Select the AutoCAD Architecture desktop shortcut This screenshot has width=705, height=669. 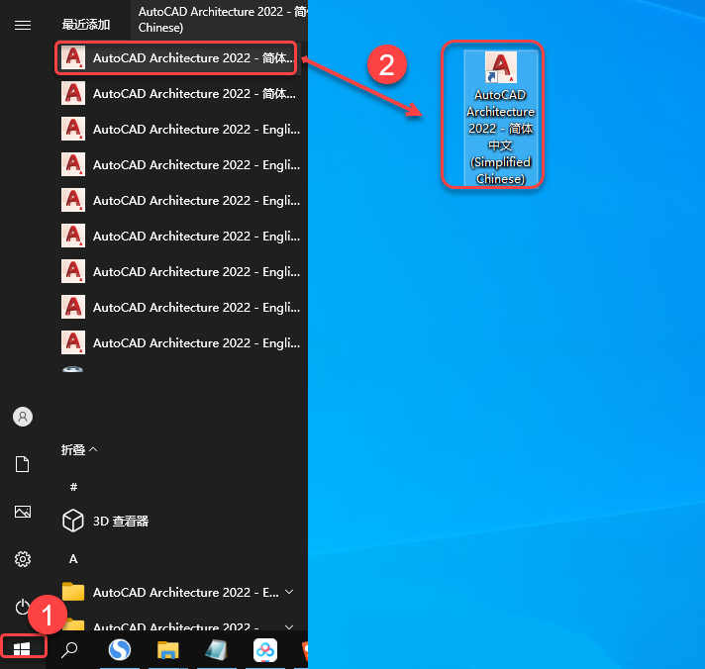[x=500, y=118]
